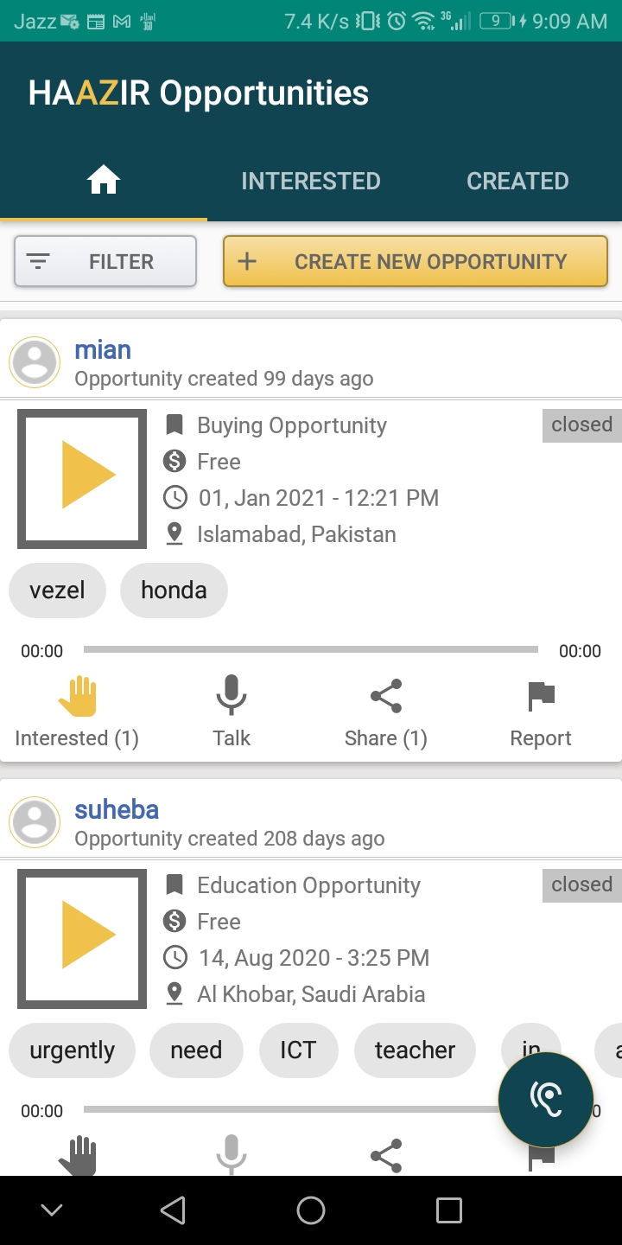
Task: Open the FILTER options
Action: (x=105, y=261)
